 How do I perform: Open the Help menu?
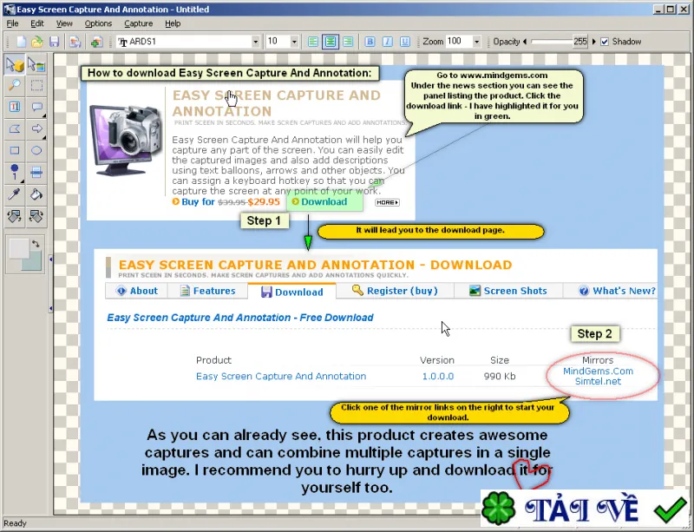pos(173,23)
